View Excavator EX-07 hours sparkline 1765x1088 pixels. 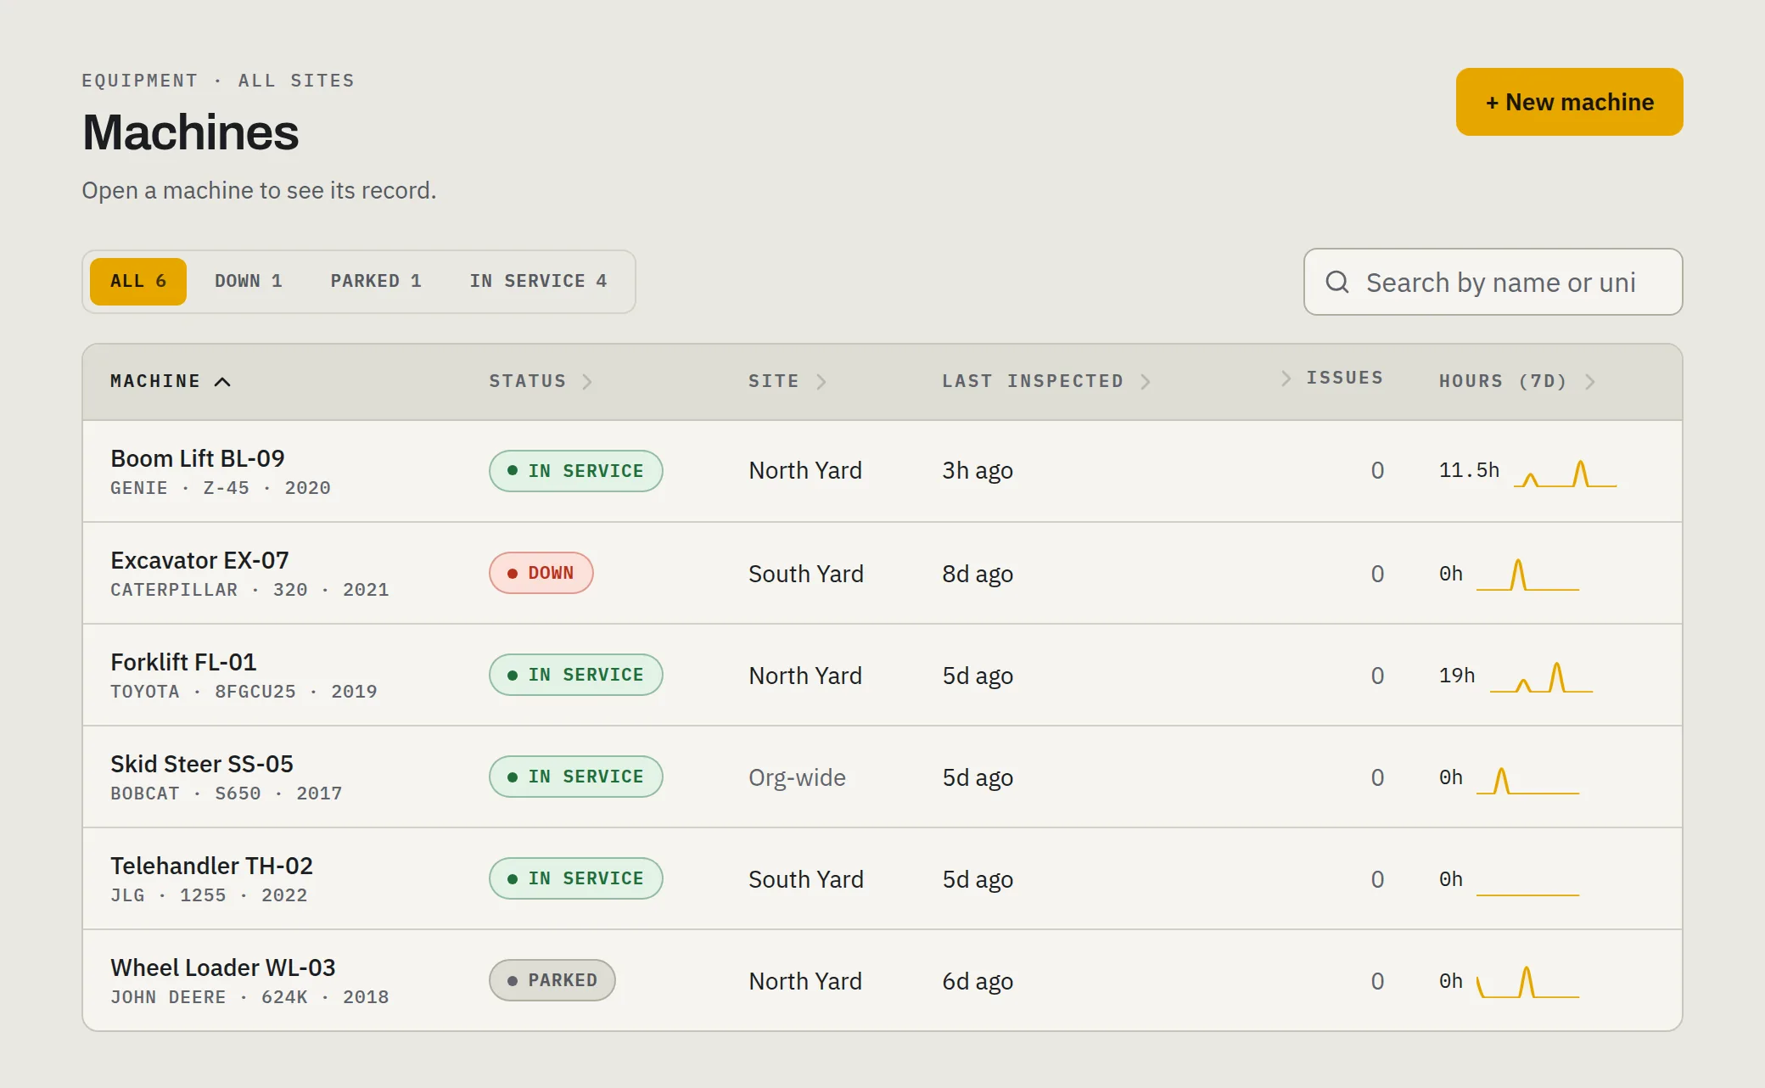pos(1527,575)
